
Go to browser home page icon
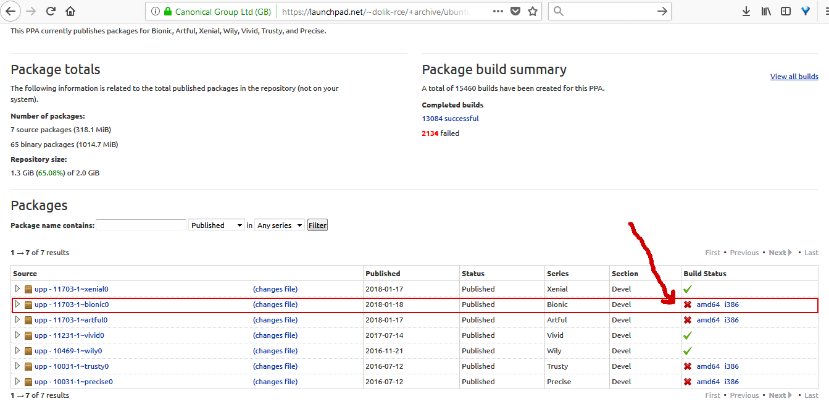tap(70, 11)
